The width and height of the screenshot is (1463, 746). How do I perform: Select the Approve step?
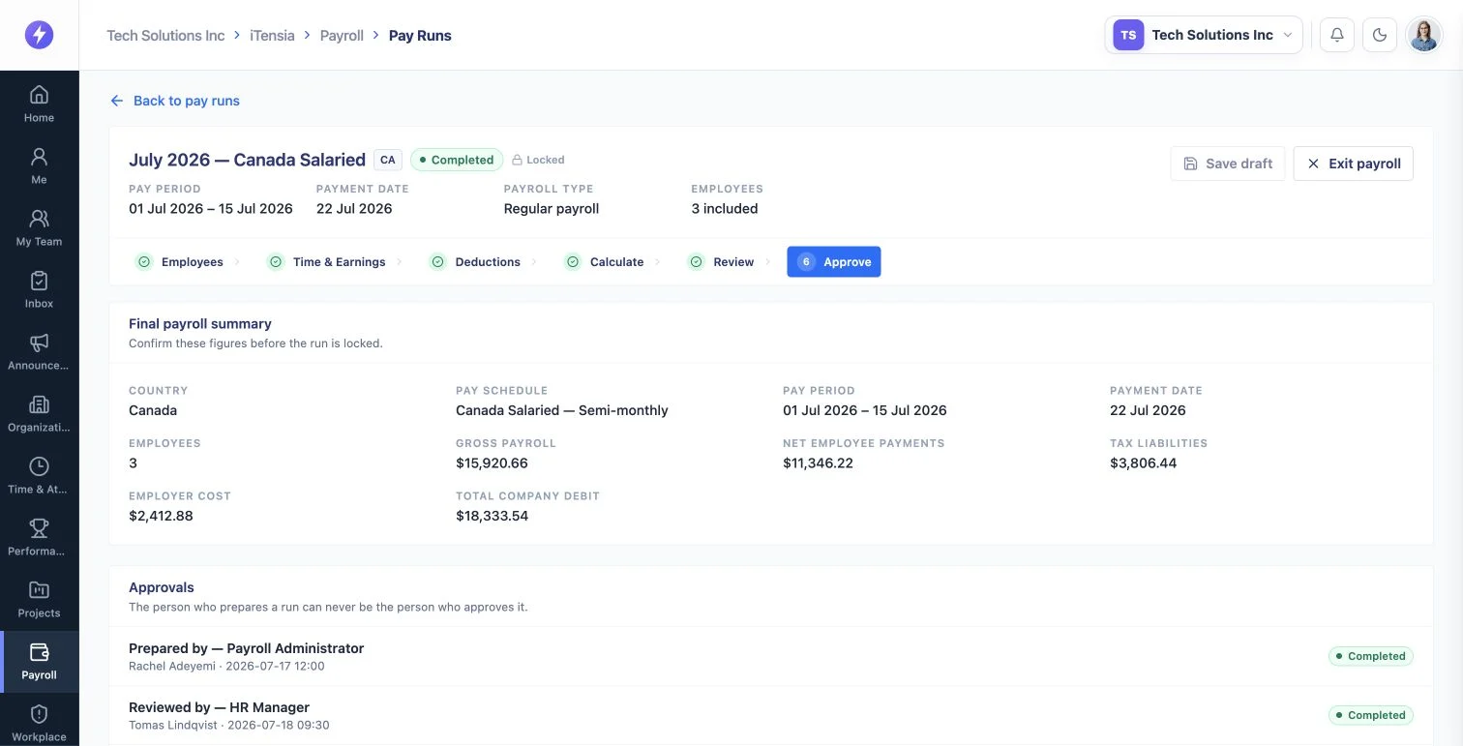click(834, 262)
